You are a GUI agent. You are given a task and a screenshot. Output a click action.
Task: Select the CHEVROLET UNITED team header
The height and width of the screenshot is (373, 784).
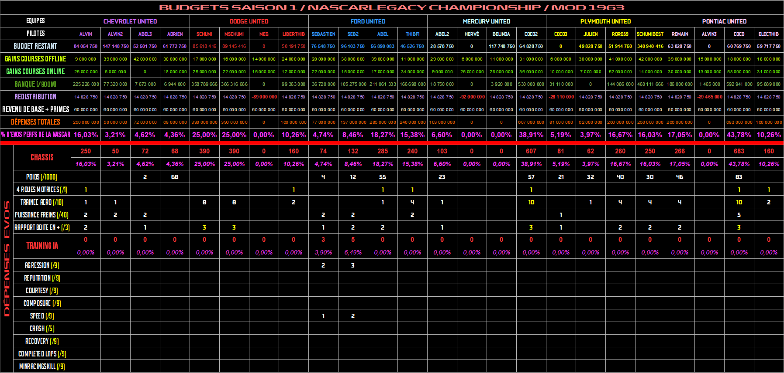130,21
